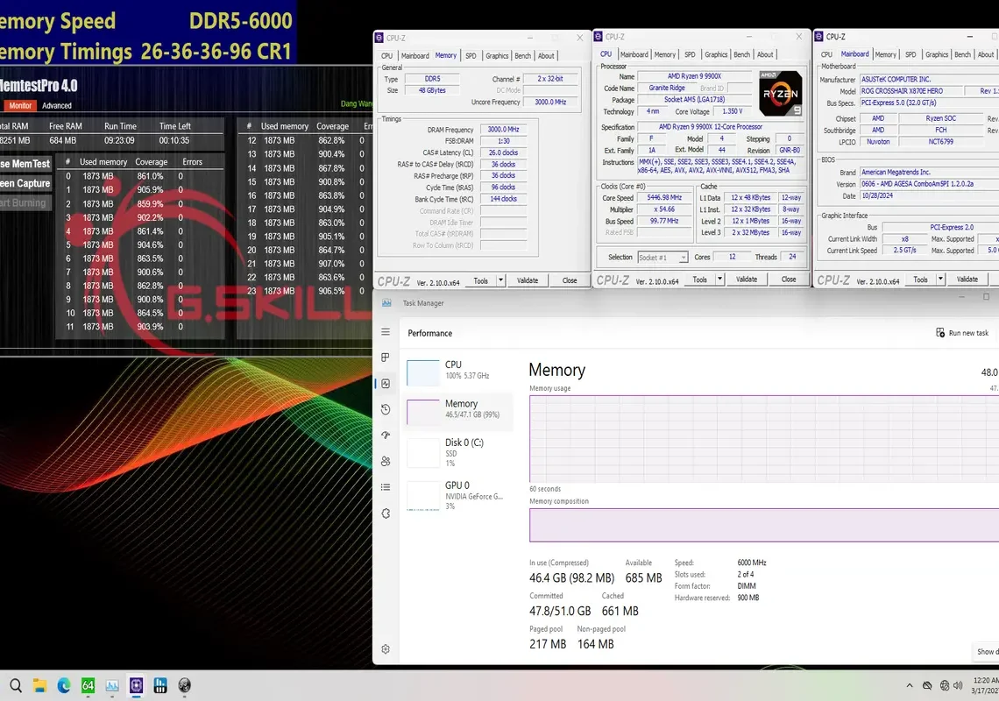The image size is (999, 701).
Task: Click Uncore Frequency value 3000.0 MHz
Action: [x=550, y=102]
